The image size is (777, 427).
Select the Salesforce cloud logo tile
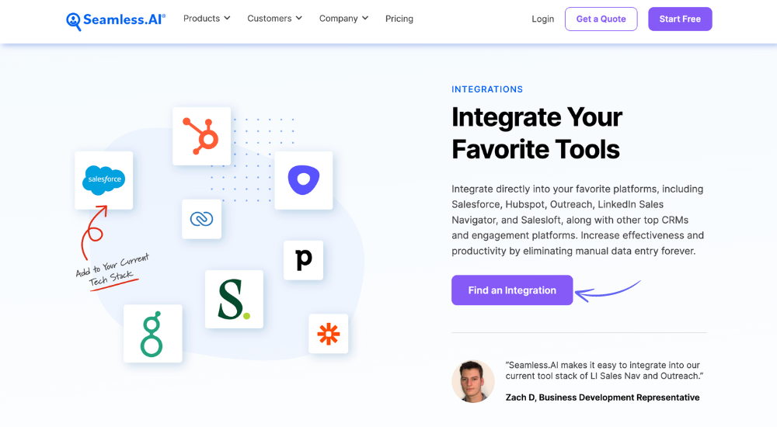coord(103,180)
